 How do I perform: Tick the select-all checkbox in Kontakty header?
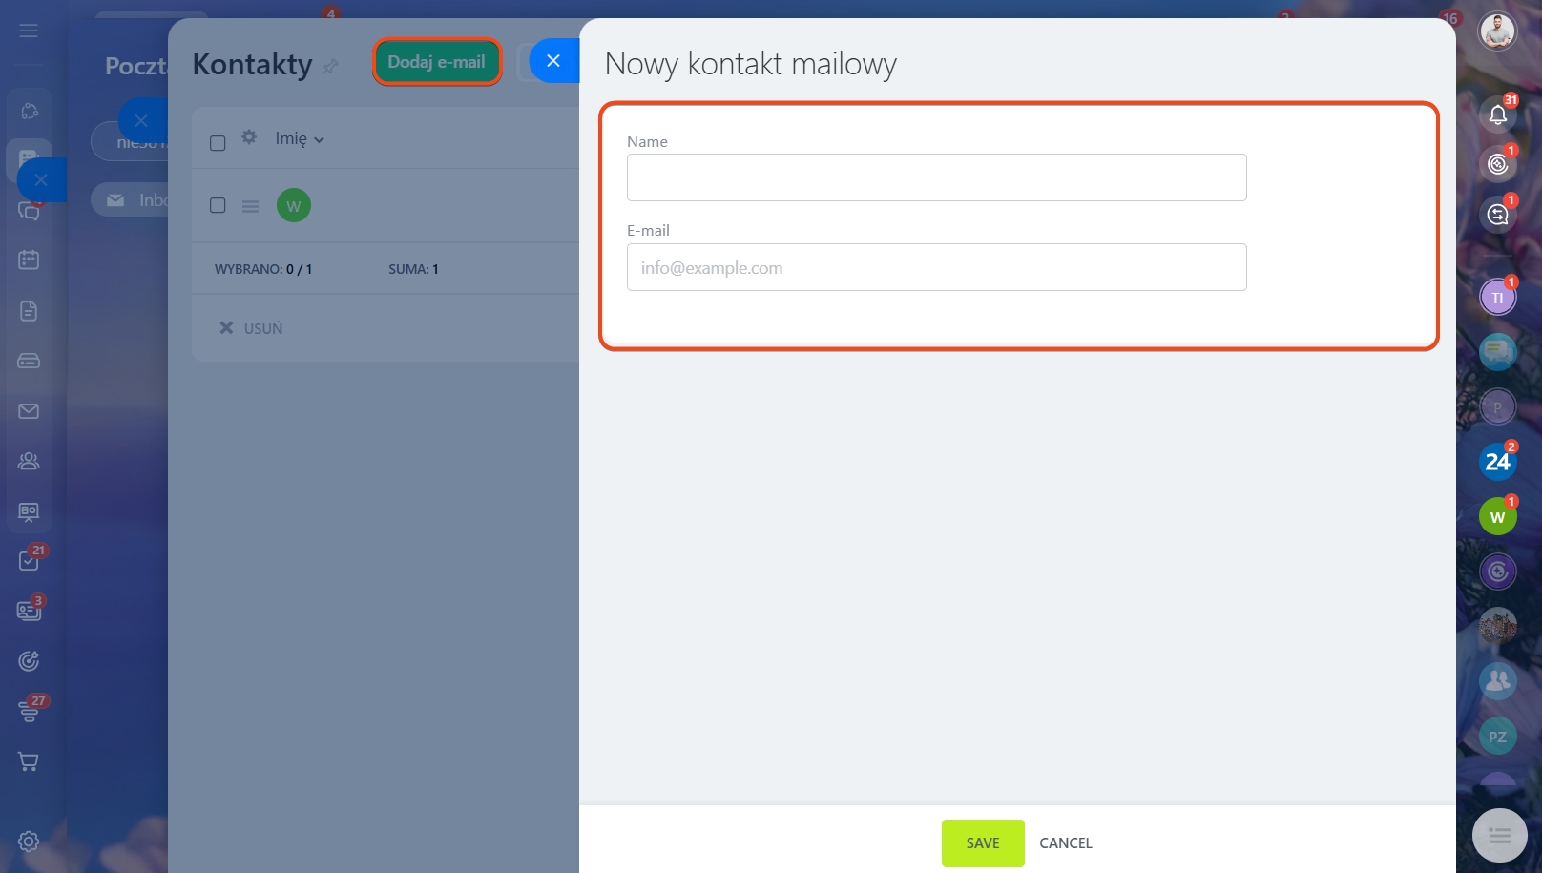tap(218, 142)
